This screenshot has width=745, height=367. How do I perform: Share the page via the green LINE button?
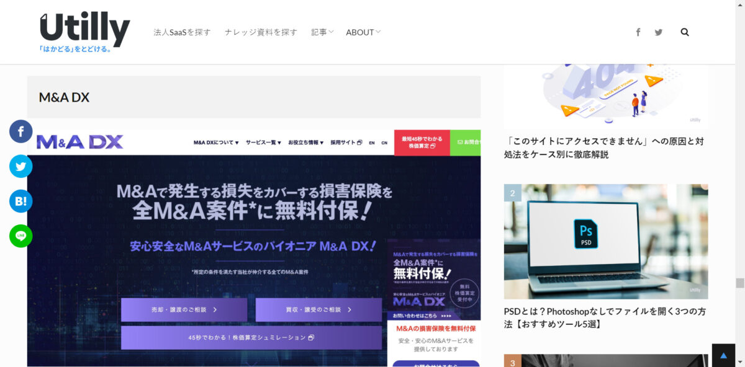click(x=21, y=236)
